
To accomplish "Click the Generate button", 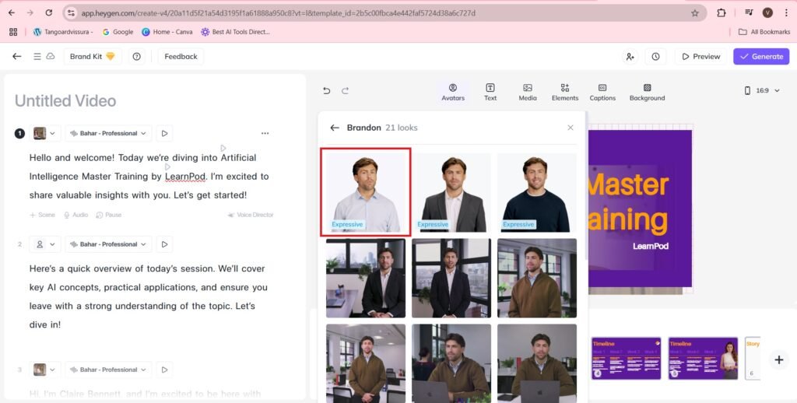I will 761,57.
